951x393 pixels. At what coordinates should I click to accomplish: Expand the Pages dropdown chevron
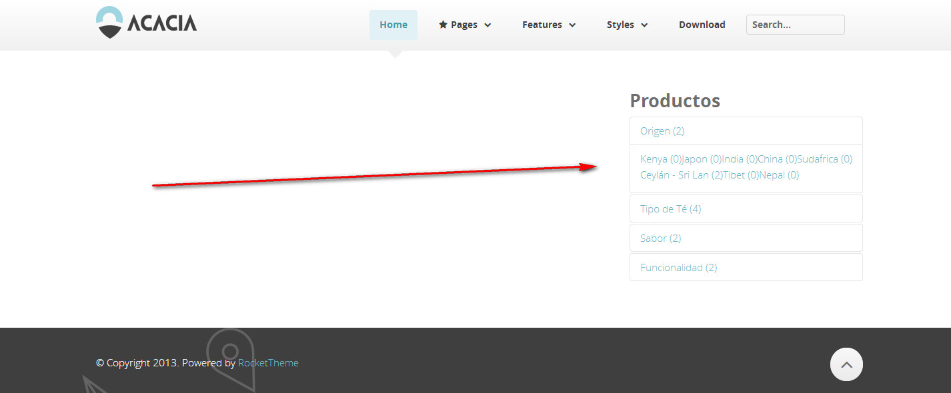488,25
